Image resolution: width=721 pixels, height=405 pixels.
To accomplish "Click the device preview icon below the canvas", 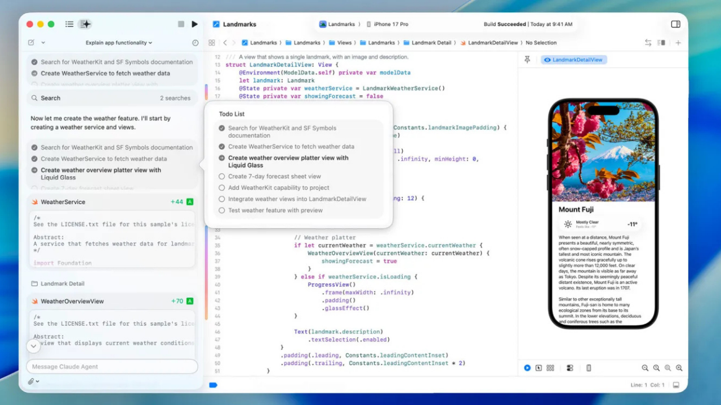I will coord(589,368).
